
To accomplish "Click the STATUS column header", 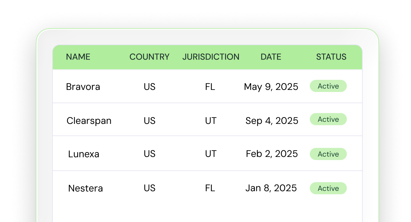I will pyautogui.click(x=331, y=57).
